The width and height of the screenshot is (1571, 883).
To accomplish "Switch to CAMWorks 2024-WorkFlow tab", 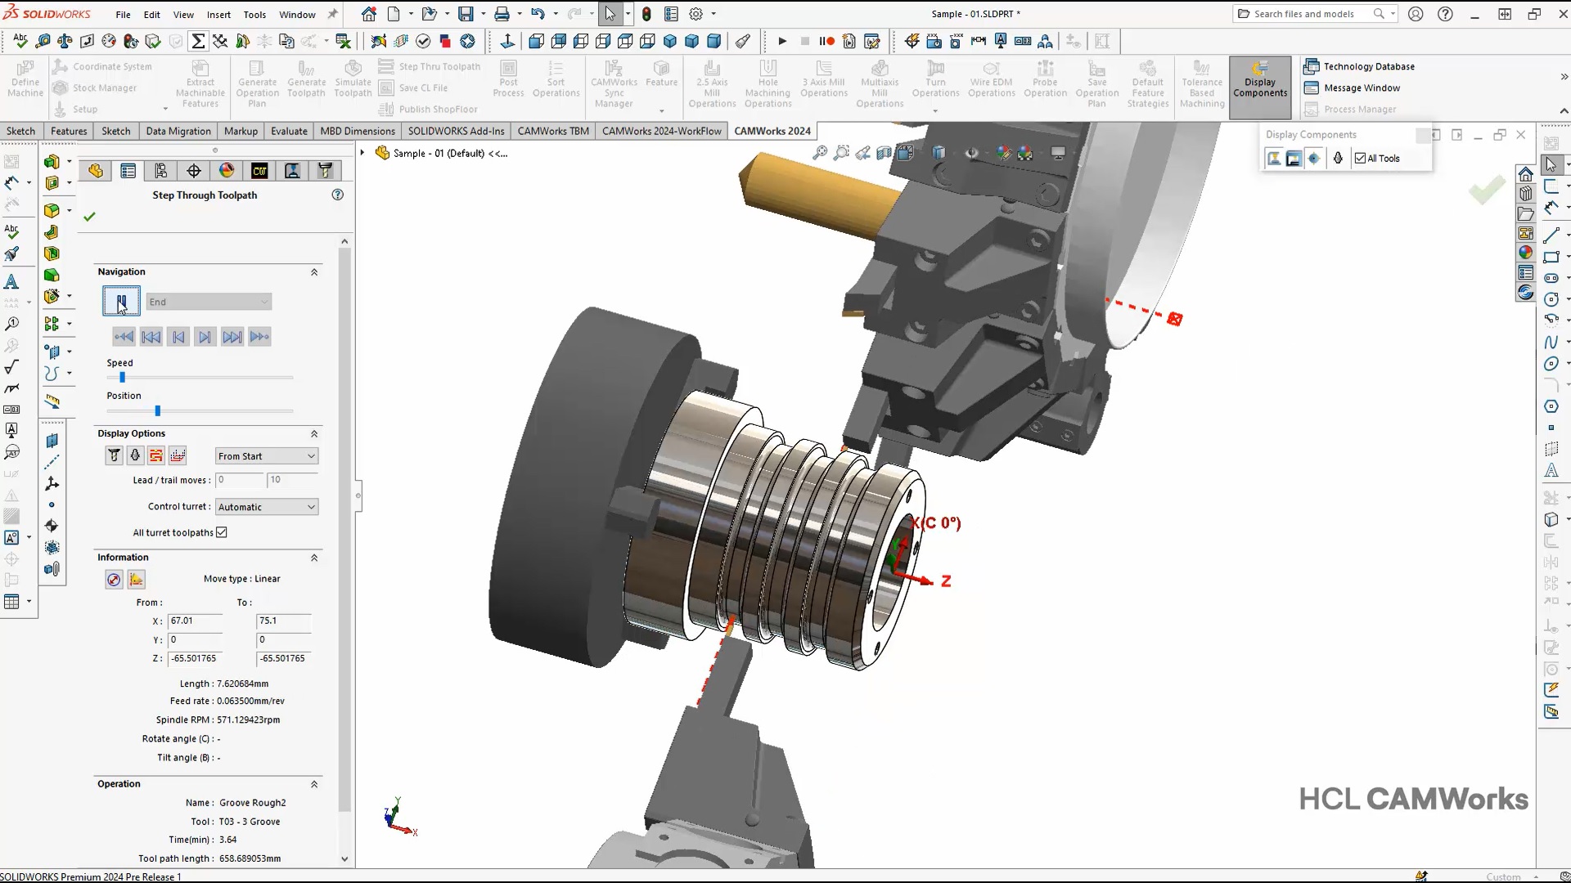I will click(662, 131).
